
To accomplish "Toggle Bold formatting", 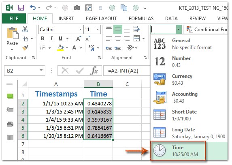I will pyautogui.click(x=43, y=39).
